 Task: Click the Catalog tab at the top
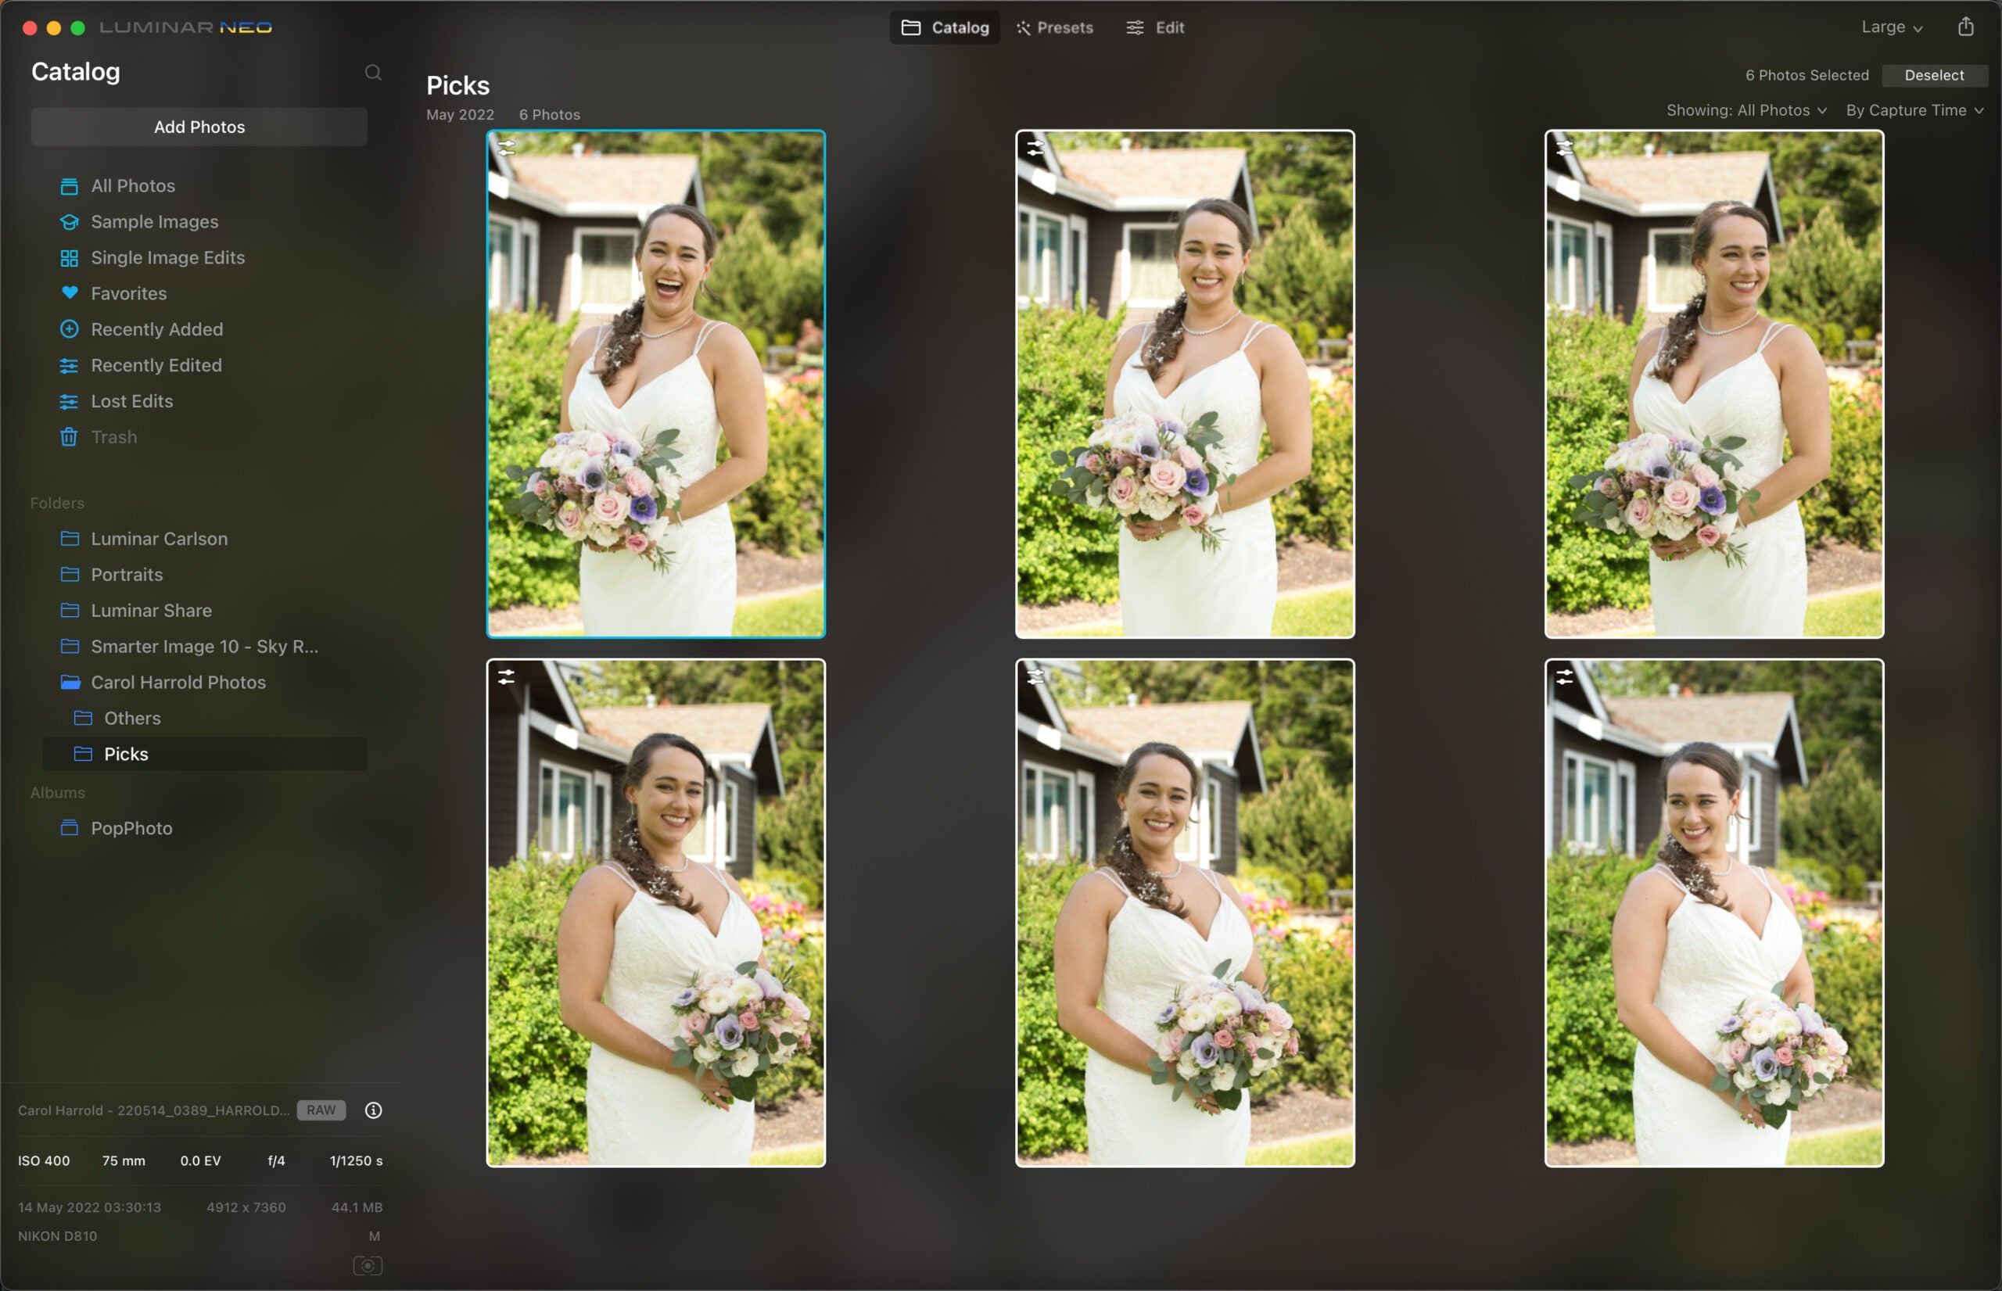[x=945, y=27]
